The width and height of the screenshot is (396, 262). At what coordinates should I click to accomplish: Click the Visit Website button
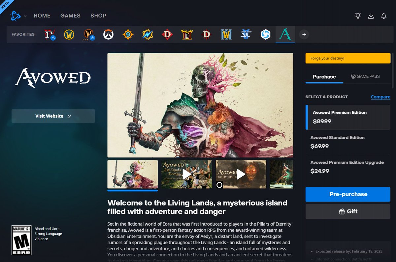(53, 116)
